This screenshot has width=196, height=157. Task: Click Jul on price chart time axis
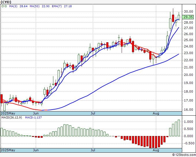click(93, 113)
